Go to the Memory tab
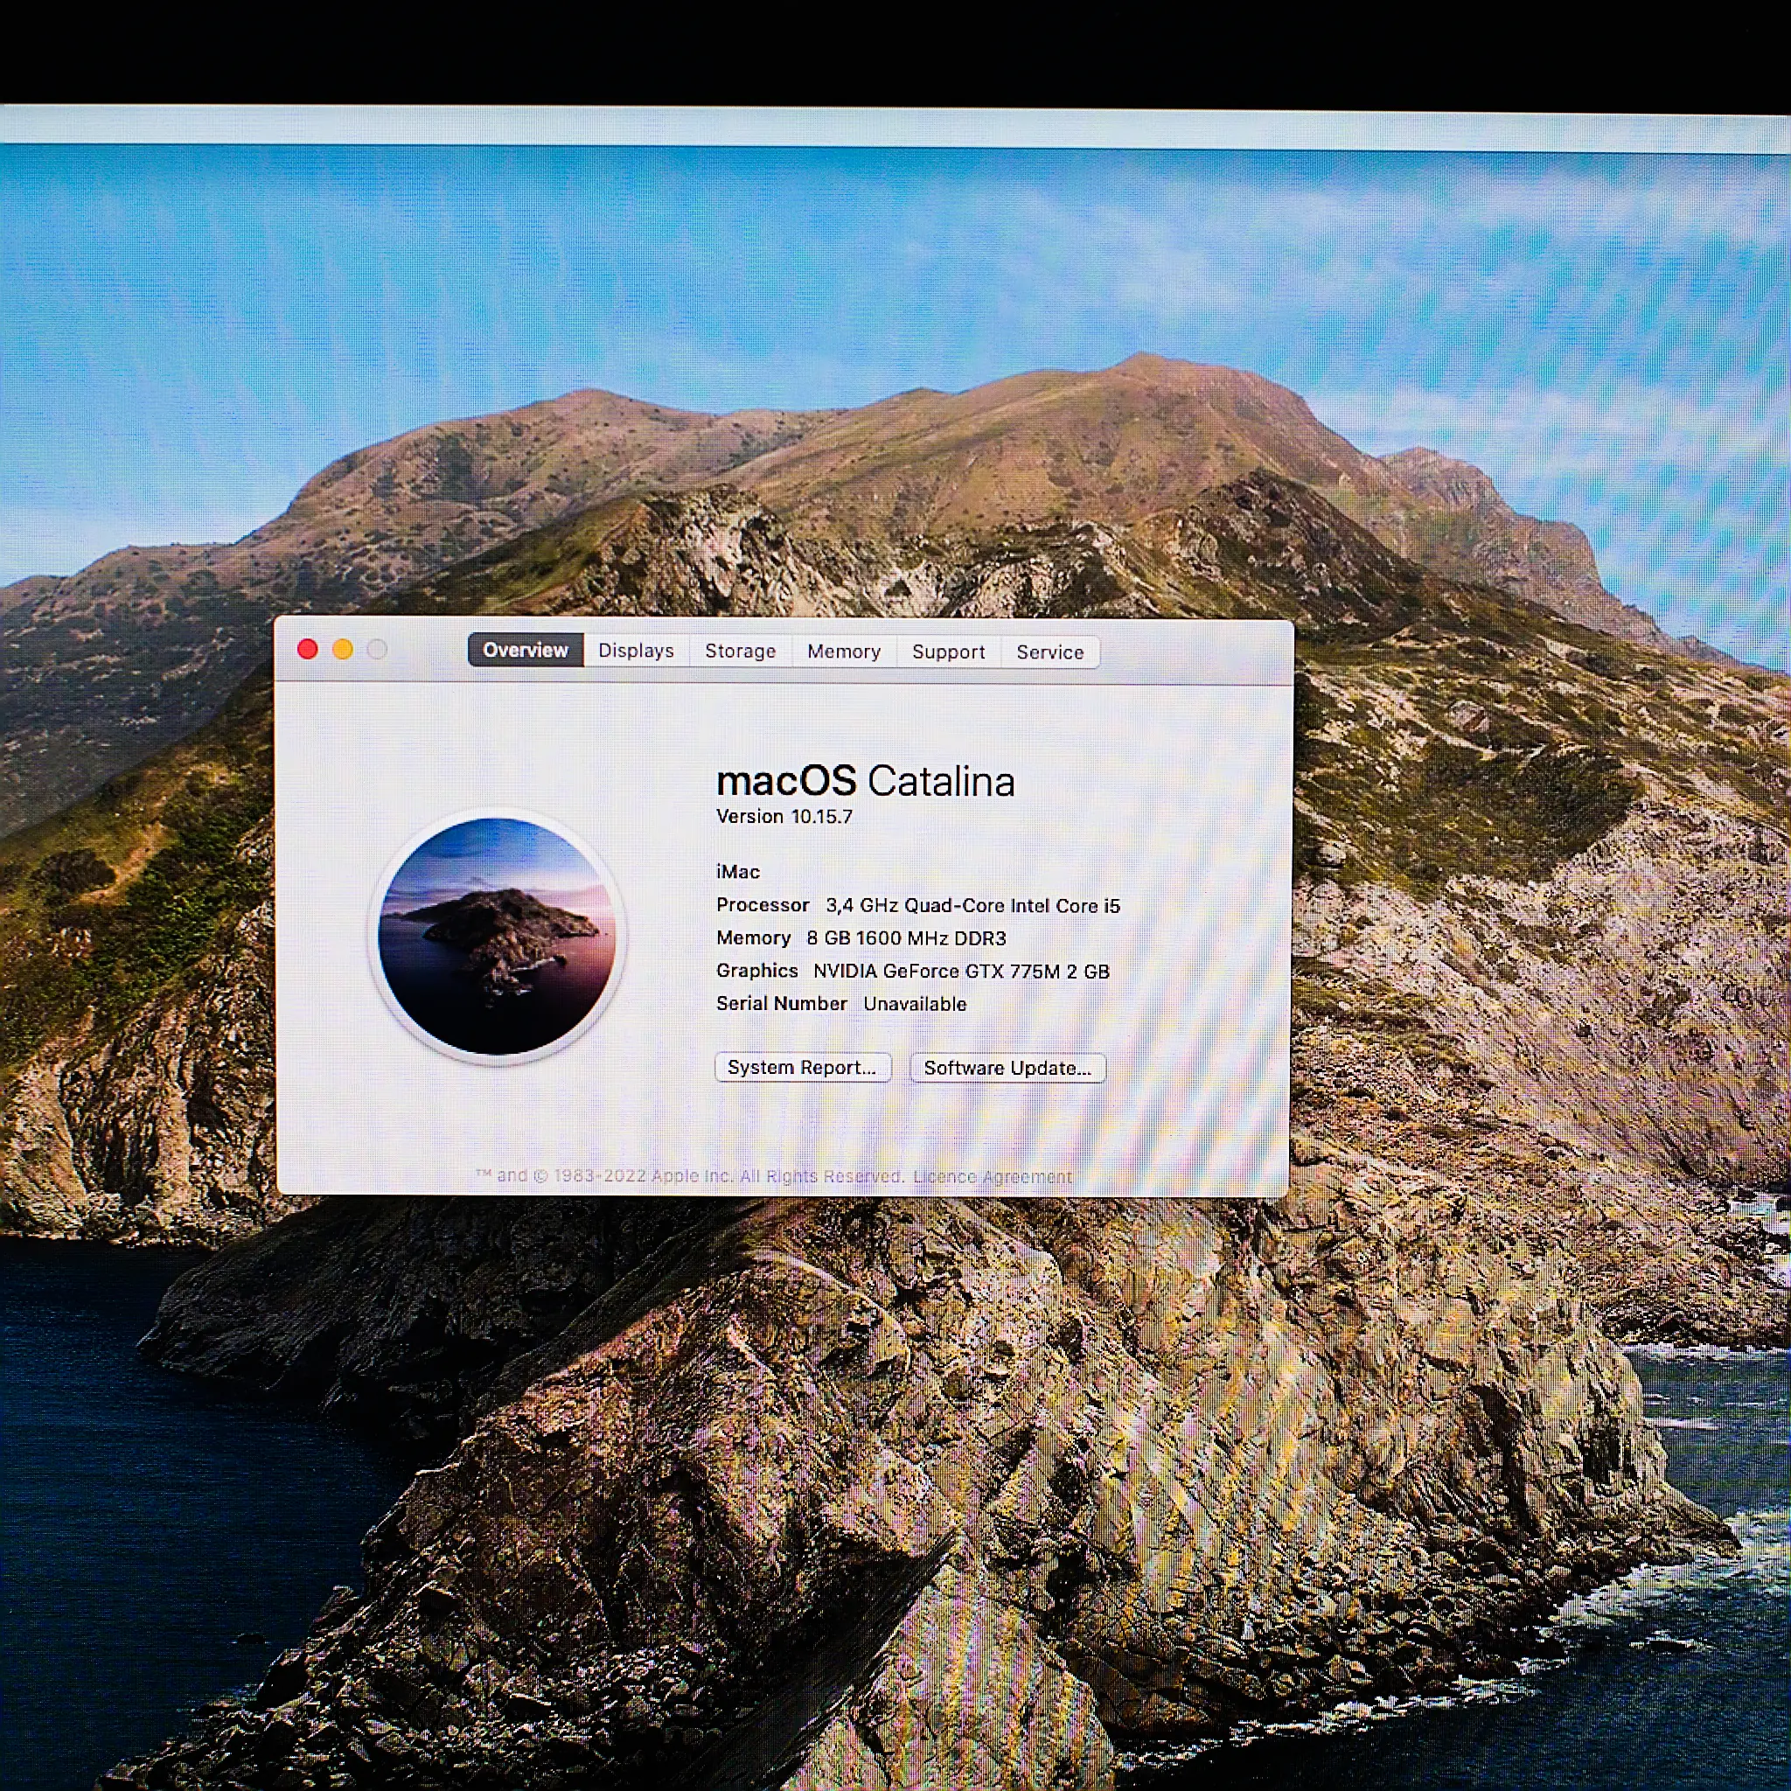 [x=844, y=652]
